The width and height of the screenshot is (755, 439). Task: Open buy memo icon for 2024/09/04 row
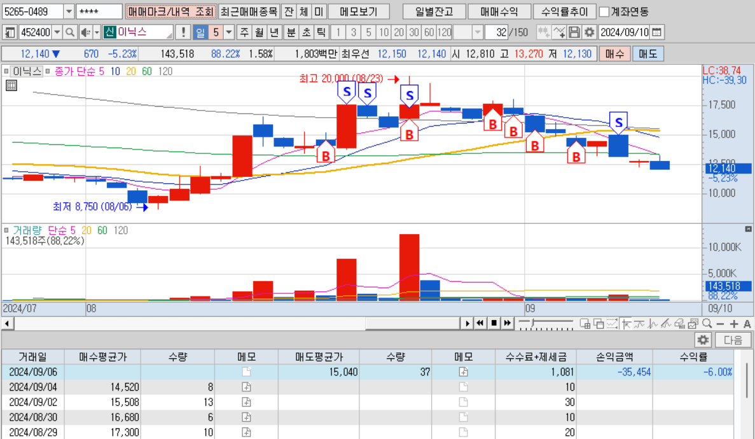pyautogui.click(x=246, y=387)
